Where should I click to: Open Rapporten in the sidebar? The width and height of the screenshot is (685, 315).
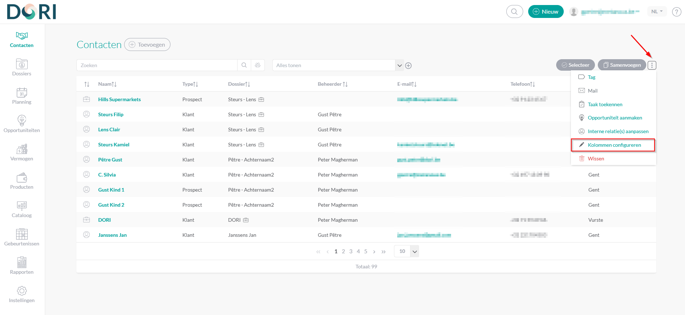click(x=22, y=266)
